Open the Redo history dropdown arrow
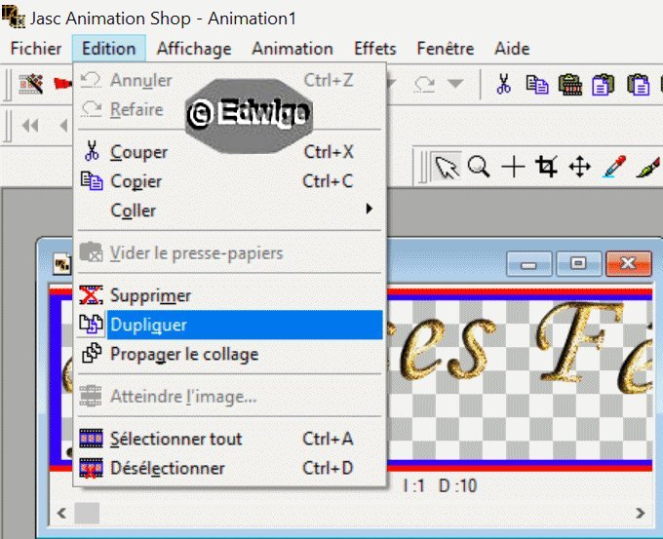Screen dimensions: 663x539 click(x=455, y=83)
